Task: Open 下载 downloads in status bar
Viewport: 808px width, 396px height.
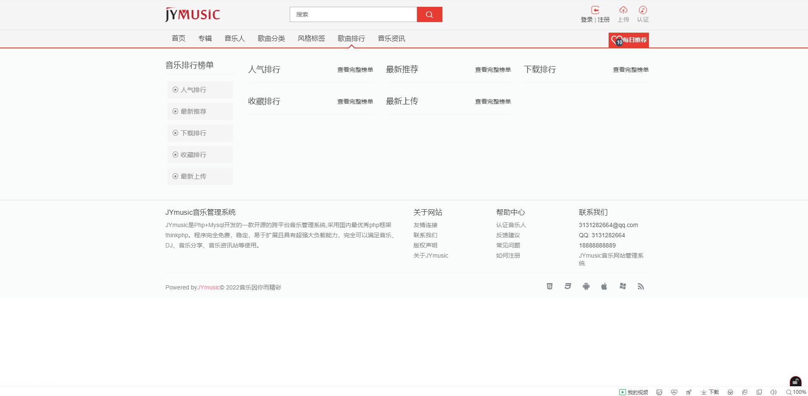Action: point(710,392)
